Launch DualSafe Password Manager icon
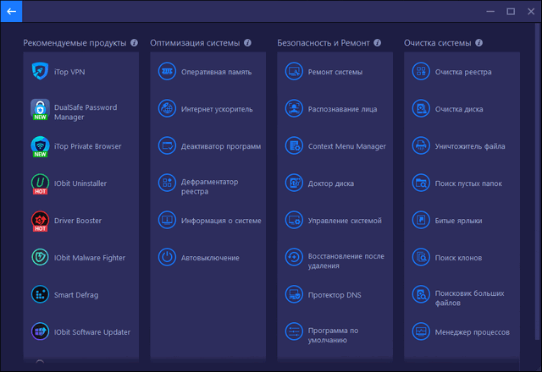 [x=40, y=109]
